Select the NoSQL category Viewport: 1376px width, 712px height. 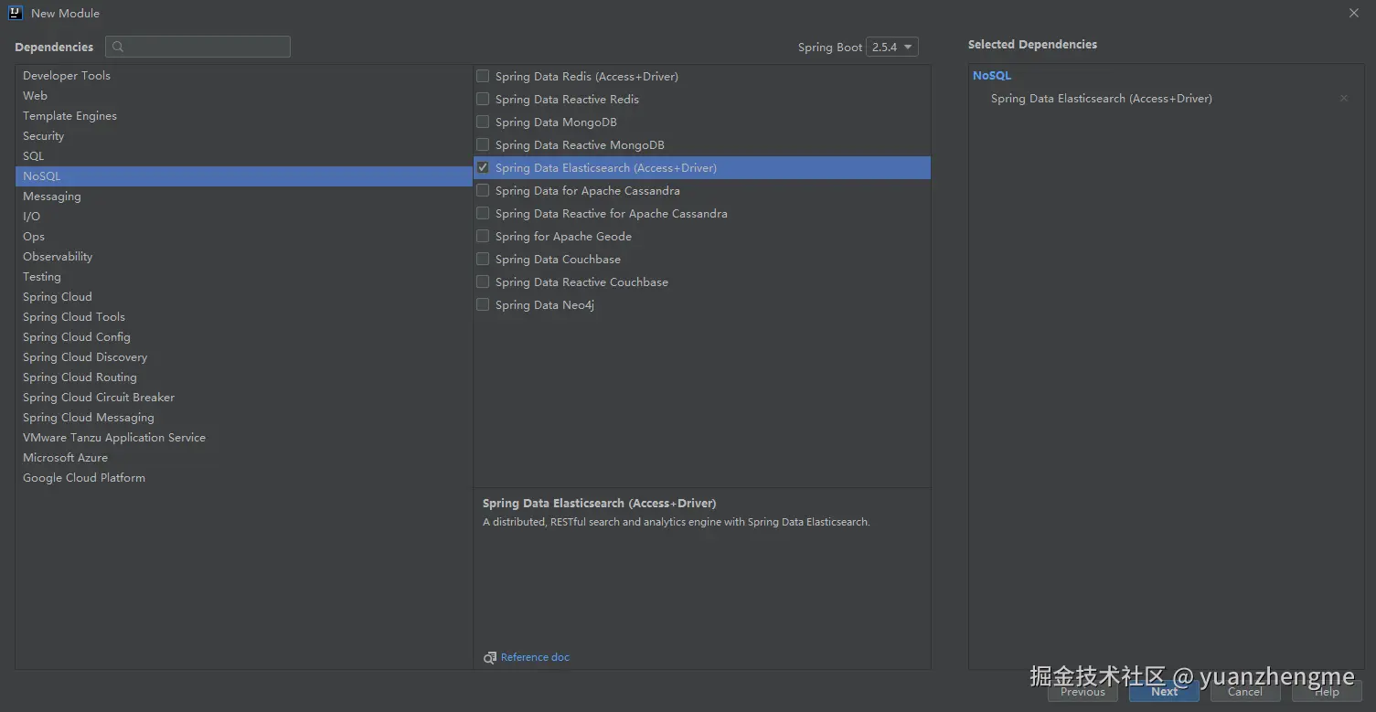243,176
